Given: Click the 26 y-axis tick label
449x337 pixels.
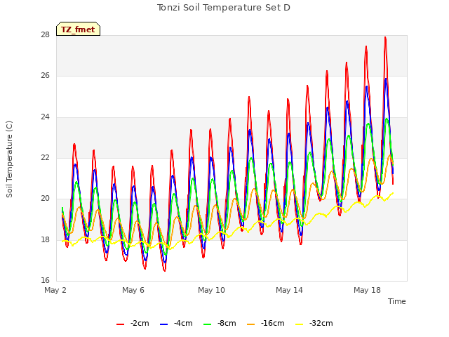Looking at the screenshot, I should 45,76.
